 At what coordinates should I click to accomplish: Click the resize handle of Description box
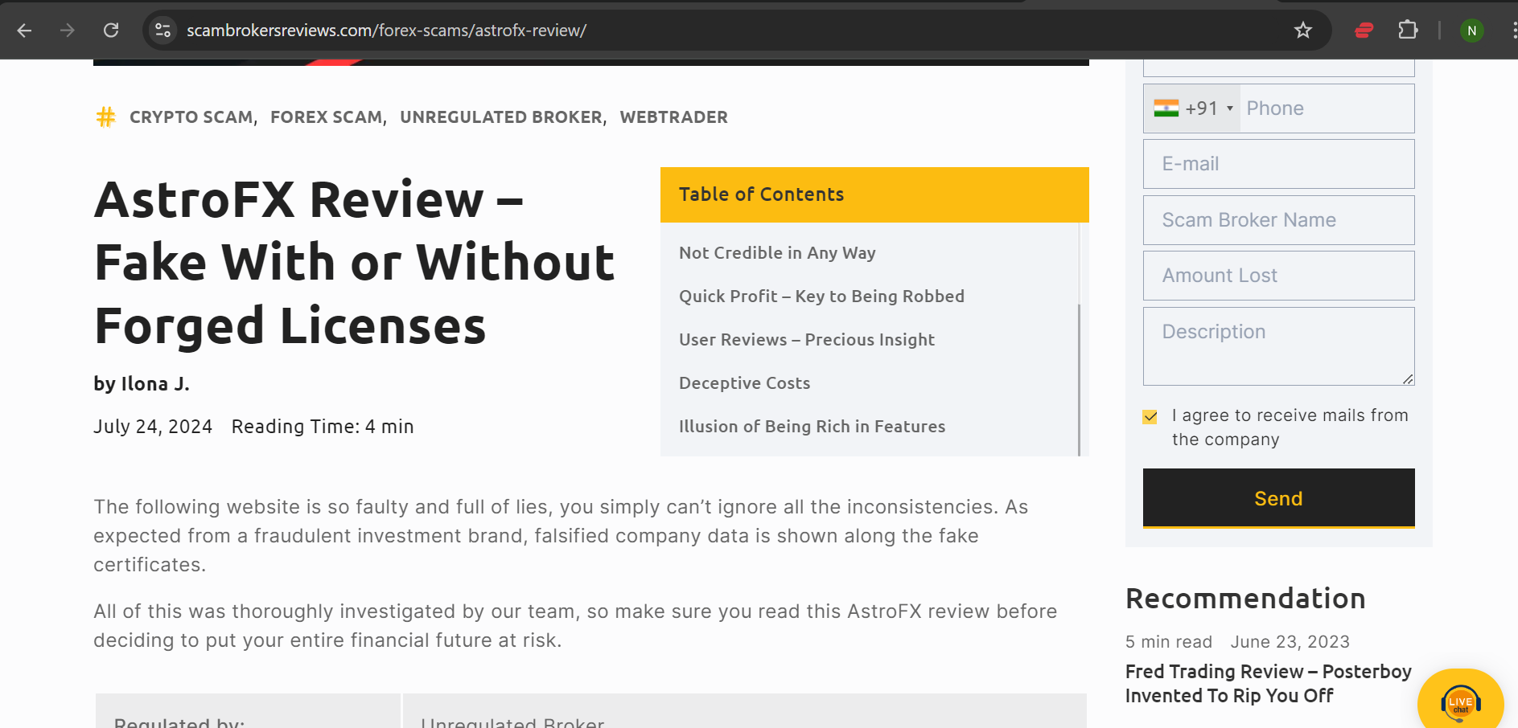click(1408, 379)
